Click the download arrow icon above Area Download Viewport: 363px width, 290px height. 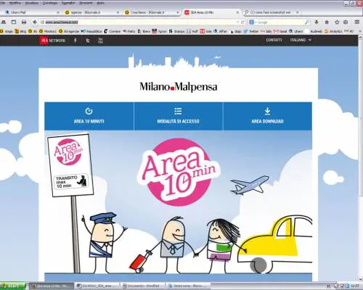tap(267, 111)
